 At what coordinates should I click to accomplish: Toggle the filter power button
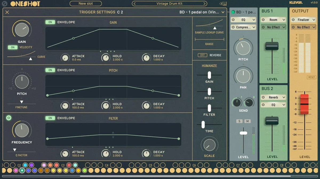[x=9, y=118]
